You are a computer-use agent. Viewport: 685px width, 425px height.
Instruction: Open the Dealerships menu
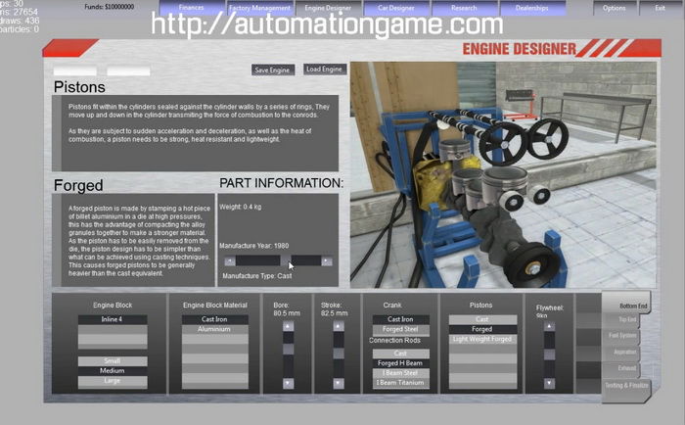pos(532,8)
